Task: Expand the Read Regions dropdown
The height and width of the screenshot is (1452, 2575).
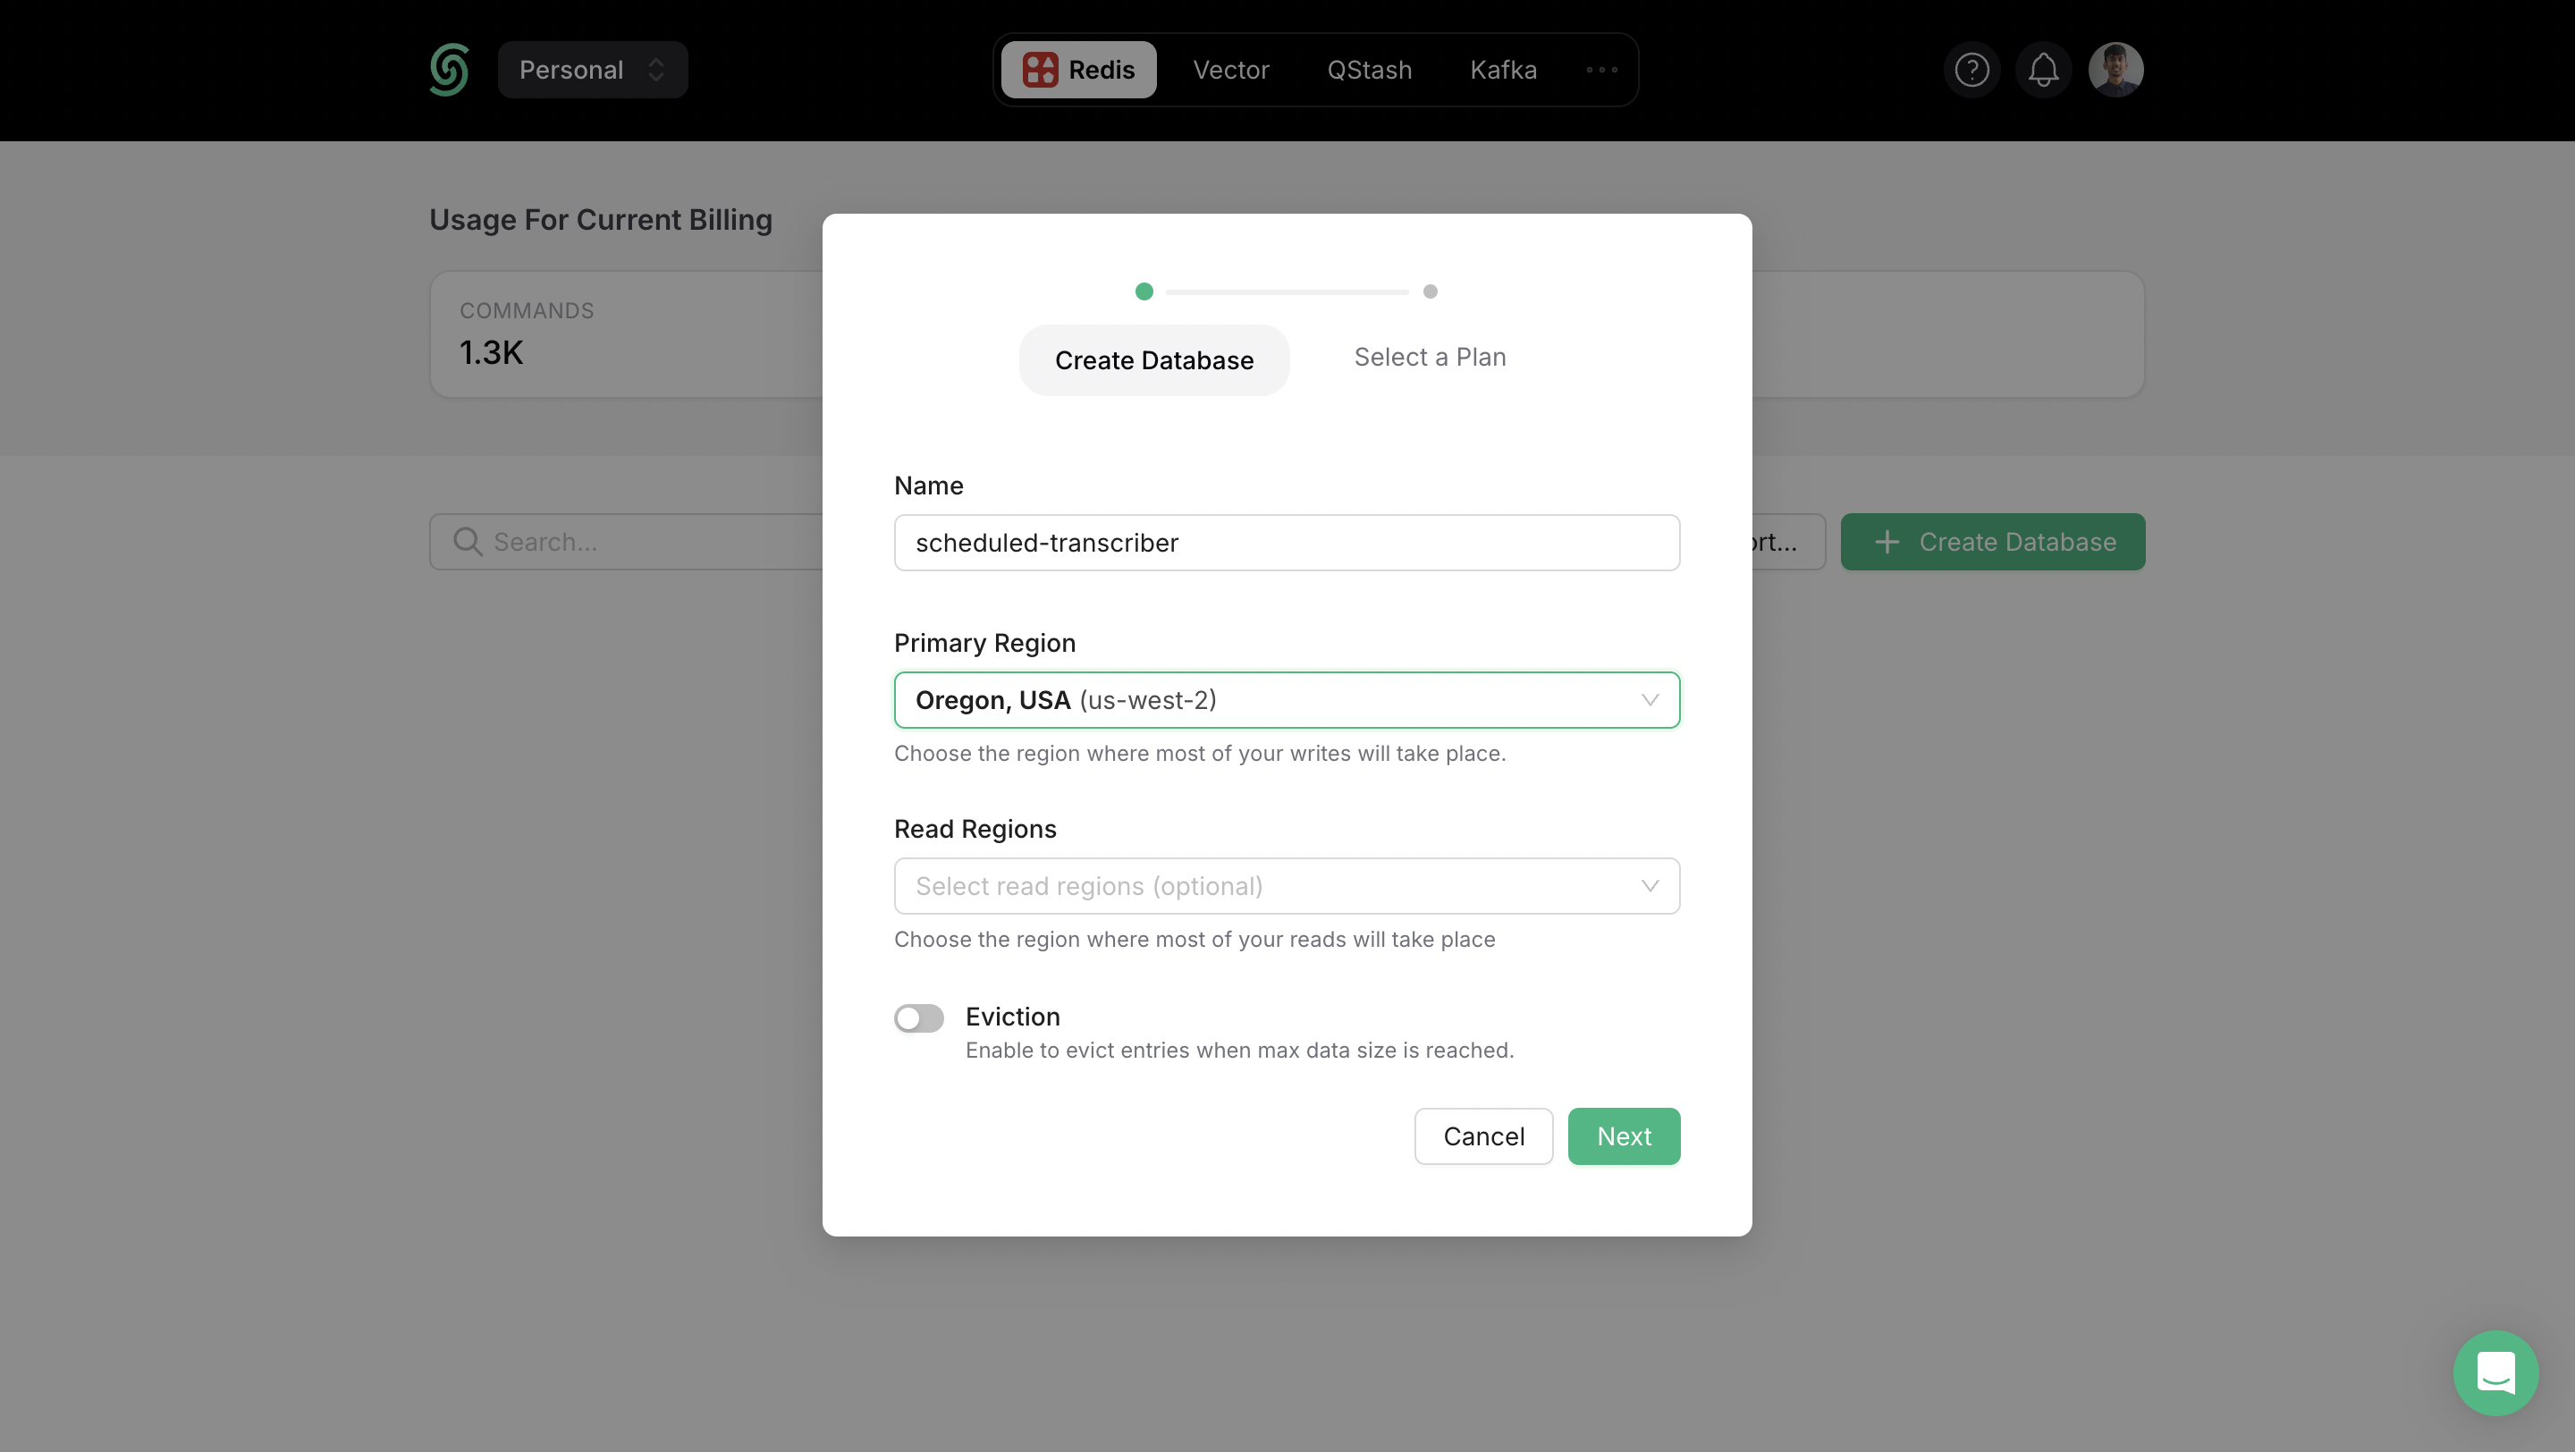Action: click(x=1287, y=884)
